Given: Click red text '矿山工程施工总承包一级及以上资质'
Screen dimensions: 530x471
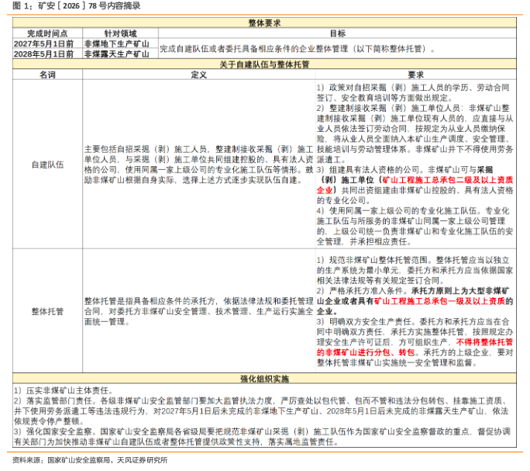Looking at the screenshot, I should (x=440, y=301).
